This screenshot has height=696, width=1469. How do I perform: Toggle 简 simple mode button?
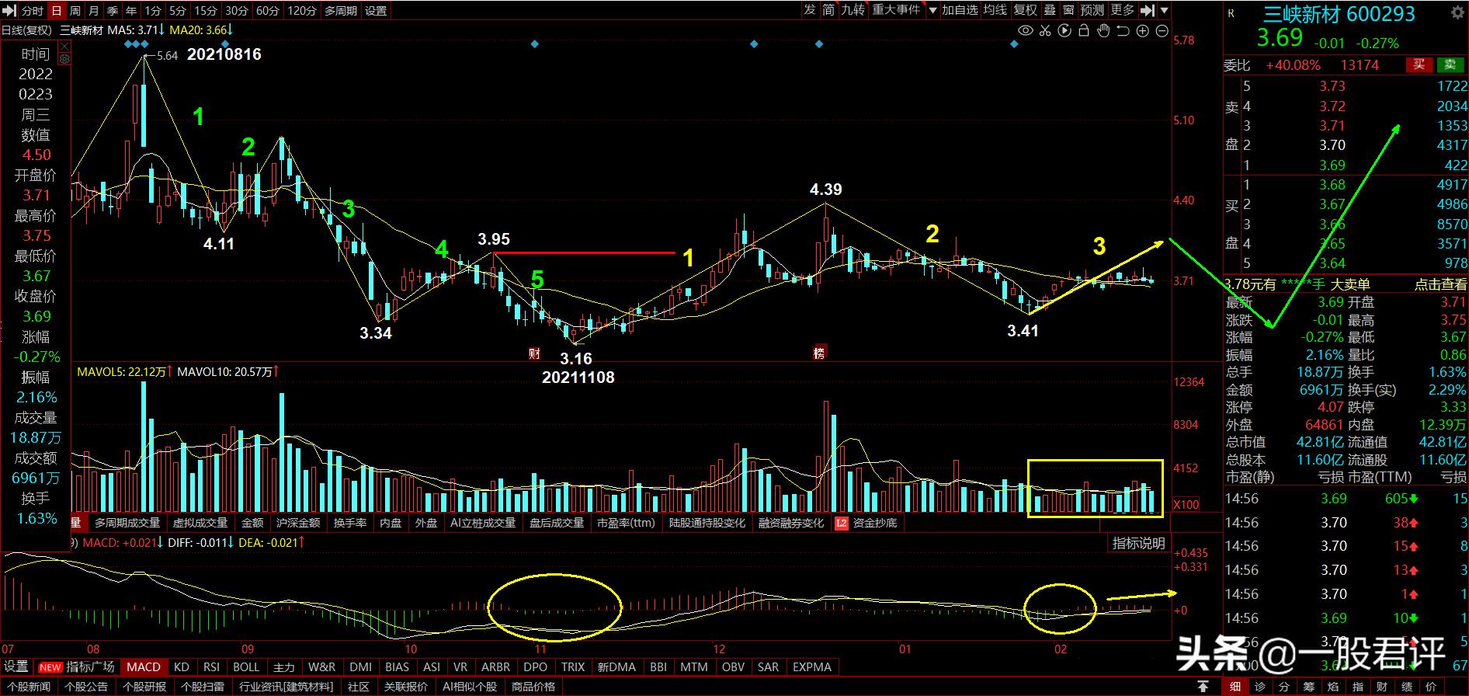tap(829, 10)
